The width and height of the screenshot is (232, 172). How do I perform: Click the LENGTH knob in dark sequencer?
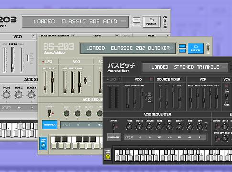[x=149, y=127]
